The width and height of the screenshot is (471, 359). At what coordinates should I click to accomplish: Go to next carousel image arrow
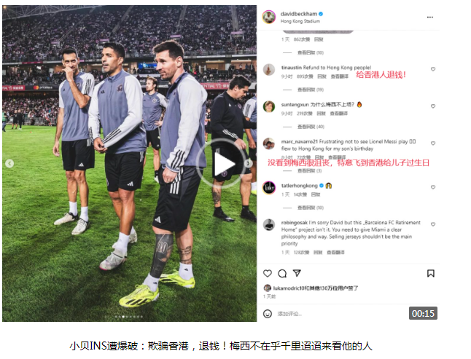[248, 163]
